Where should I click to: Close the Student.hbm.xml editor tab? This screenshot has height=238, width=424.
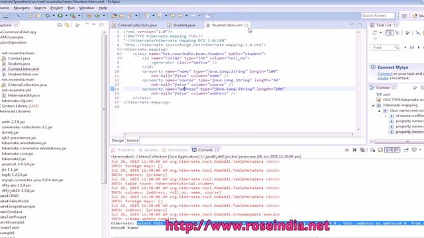tap(246, 25)
